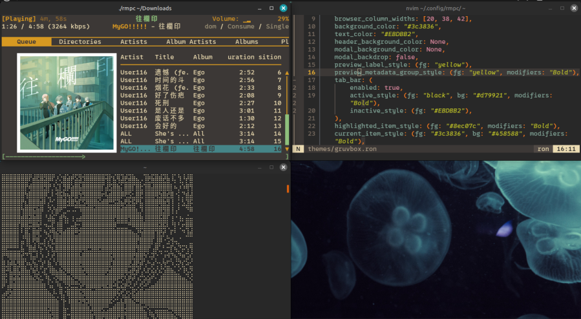Viewport: 581px width, 319px height.
Task: Minimize the rmpc terminal window
Action: [260, 8]
